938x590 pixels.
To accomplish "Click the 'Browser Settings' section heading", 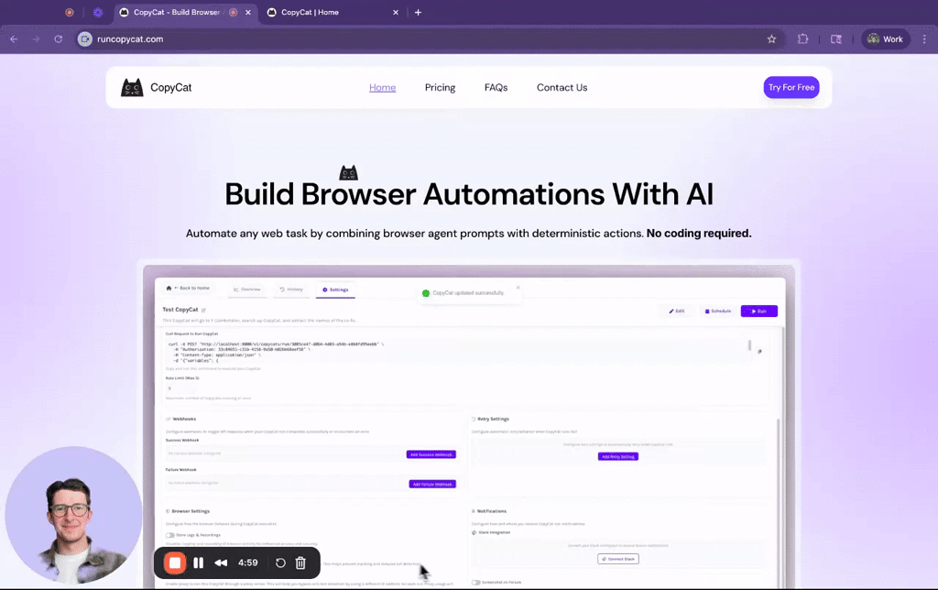I will [x=191, y=511].
